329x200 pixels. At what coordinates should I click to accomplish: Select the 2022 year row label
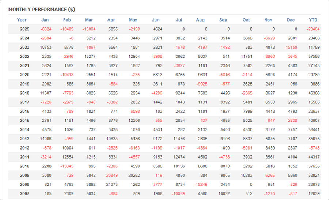[x=24, y=56]
